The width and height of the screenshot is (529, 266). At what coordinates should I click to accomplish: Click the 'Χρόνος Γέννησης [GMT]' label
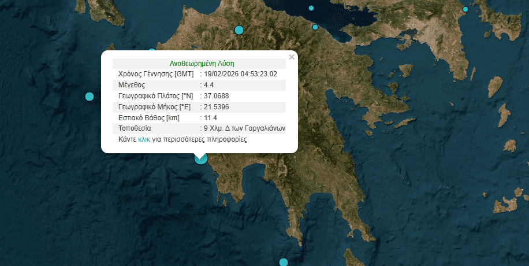[155, 74]
